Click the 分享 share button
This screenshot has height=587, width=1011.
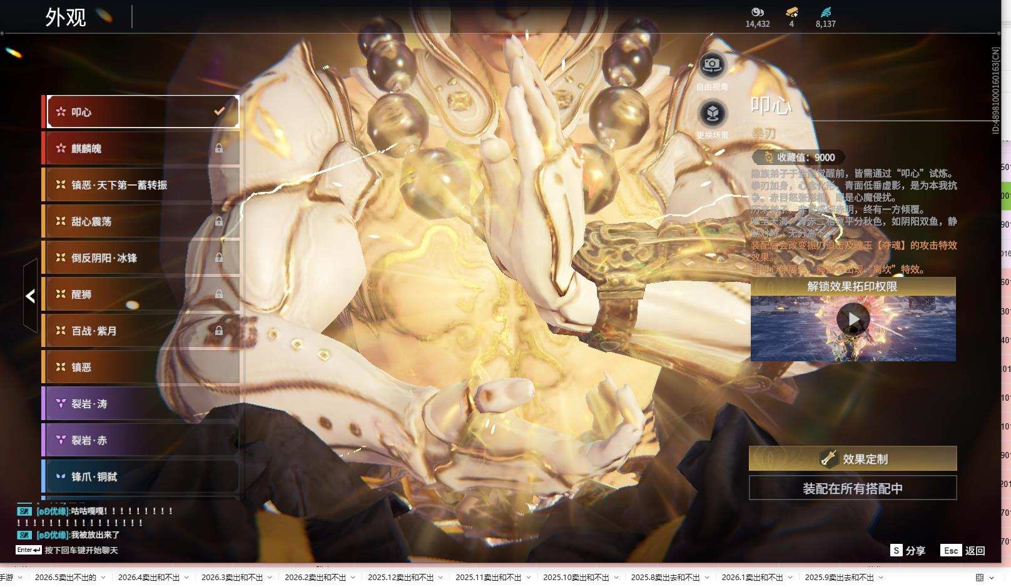point(908,550)
